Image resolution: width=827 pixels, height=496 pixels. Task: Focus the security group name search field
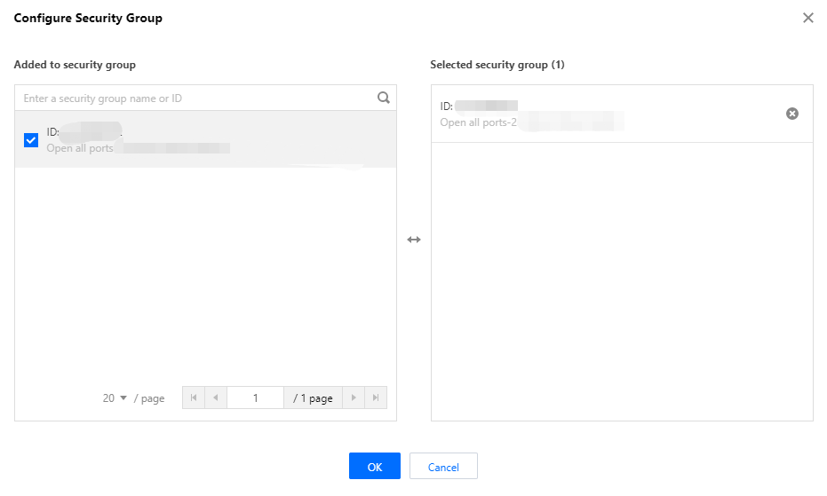(195, 98)
